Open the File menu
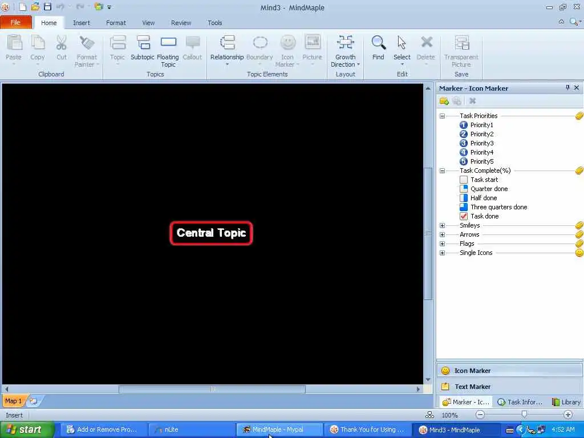 pos(15,22)
